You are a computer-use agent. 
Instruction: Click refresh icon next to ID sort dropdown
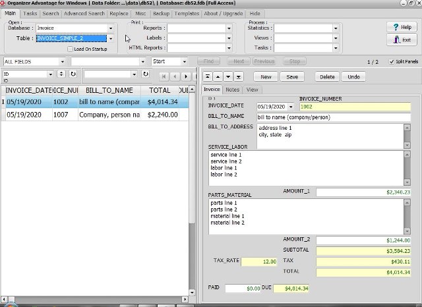73,74
